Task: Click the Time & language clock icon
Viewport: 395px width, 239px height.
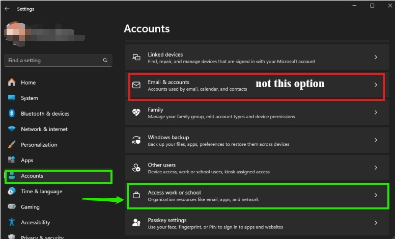Action: pyautogui.click(x=12, y=191)
